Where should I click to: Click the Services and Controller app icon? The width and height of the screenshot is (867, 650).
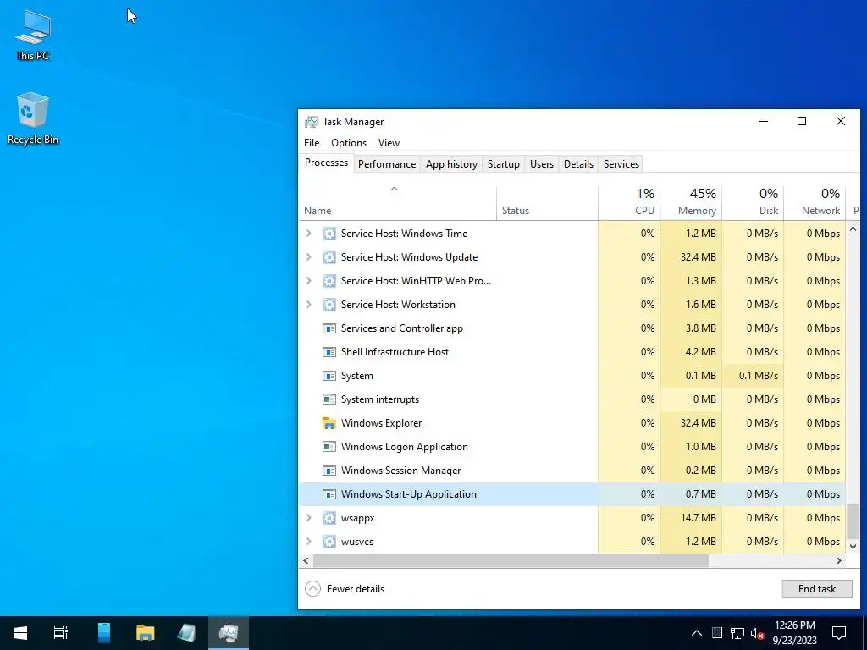coord(329,328)
